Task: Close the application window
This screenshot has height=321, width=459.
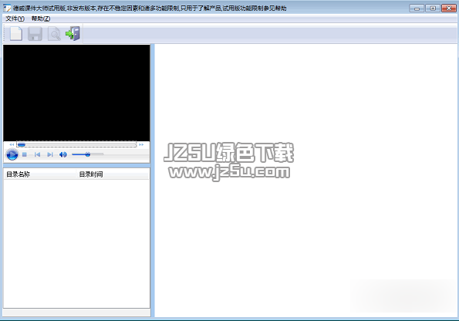Action: (x=448, y=8)
